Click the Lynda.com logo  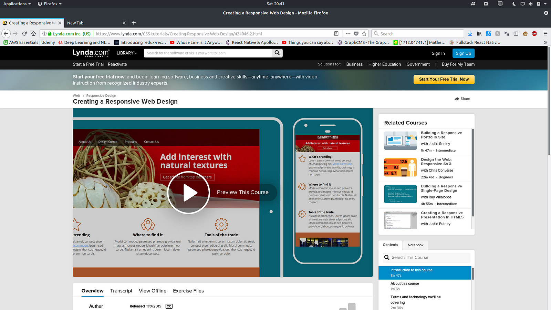click(91, 53)
